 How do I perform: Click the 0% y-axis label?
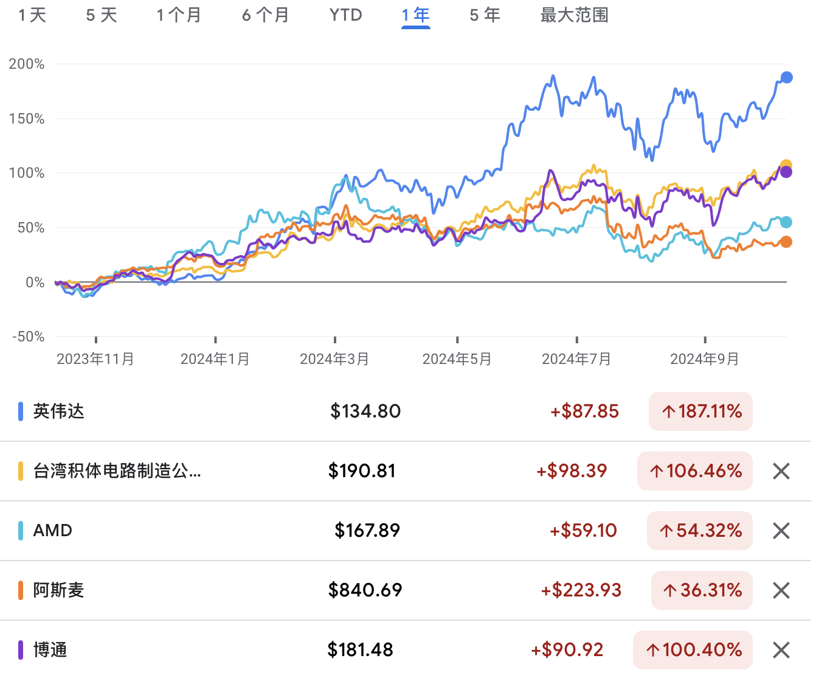(x=35, y=282)
